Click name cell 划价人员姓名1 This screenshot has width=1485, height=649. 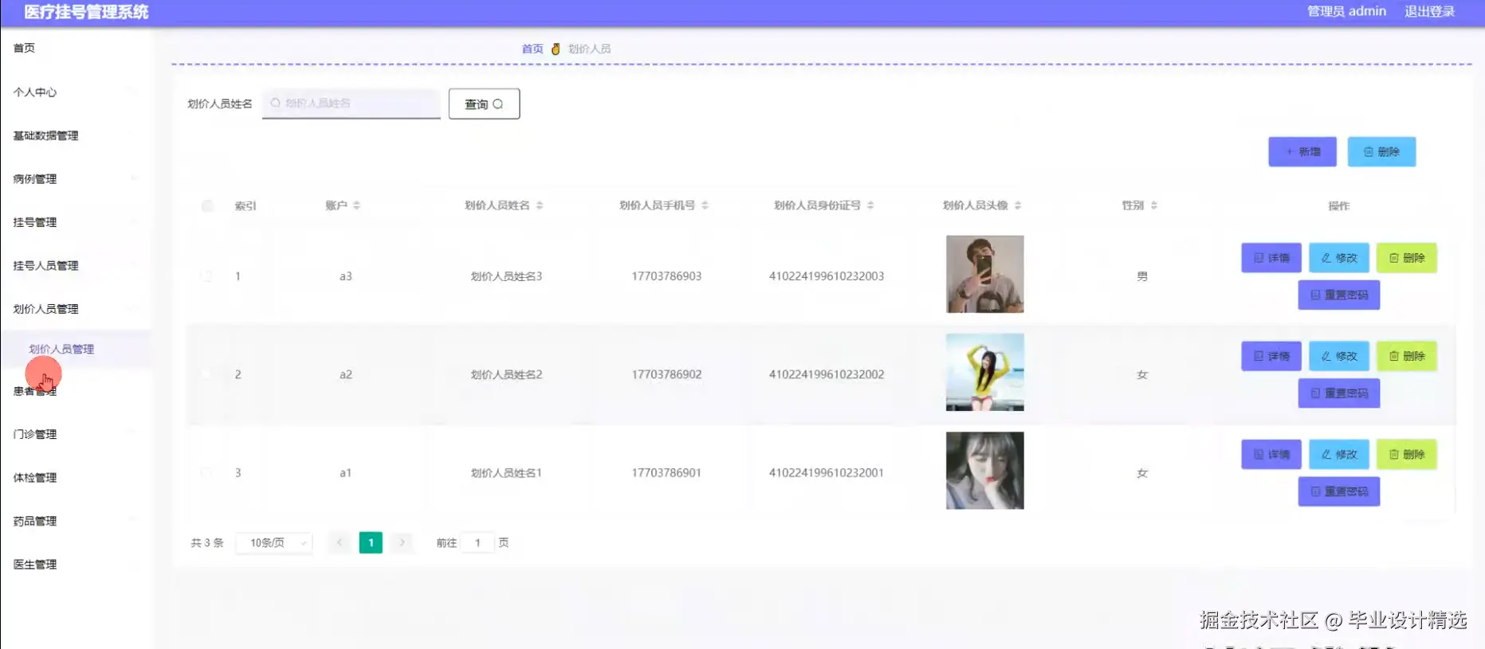tap(506, 473)
